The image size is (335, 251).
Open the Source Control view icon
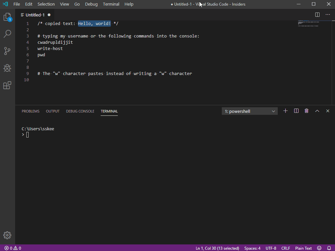tap(7, 51)
